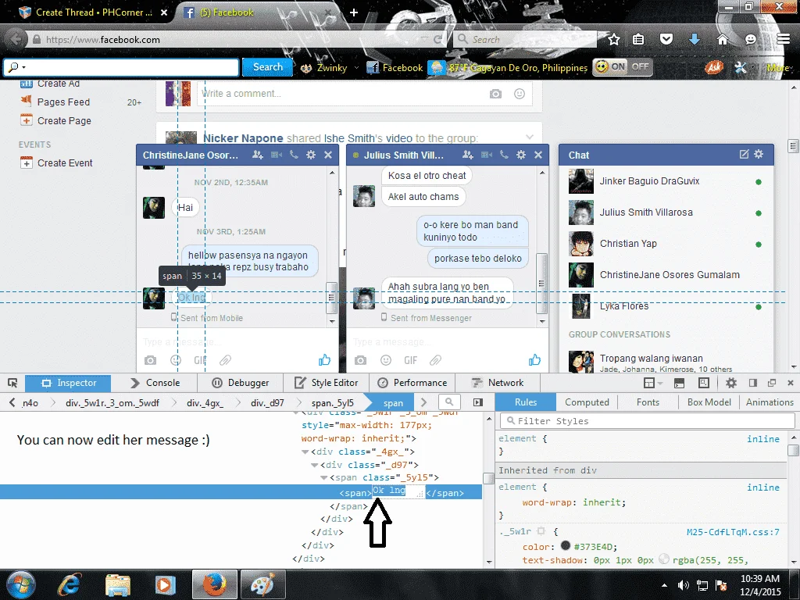Viewport: 800px width, 600px height.
Task: Switch to the Style Editor tab
Action: tap(327, 383)
